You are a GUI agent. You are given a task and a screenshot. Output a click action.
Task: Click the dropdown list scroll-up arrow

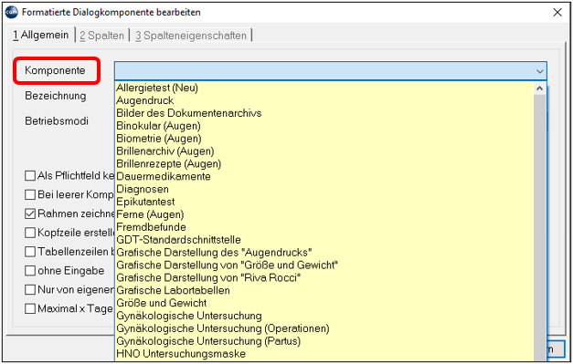point(539,88)
